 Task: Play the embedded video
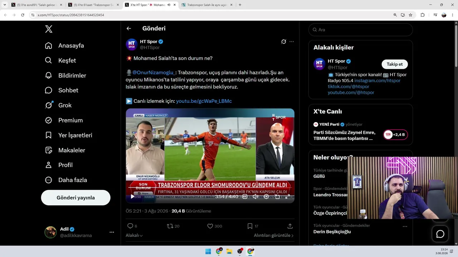click(132, 197)
